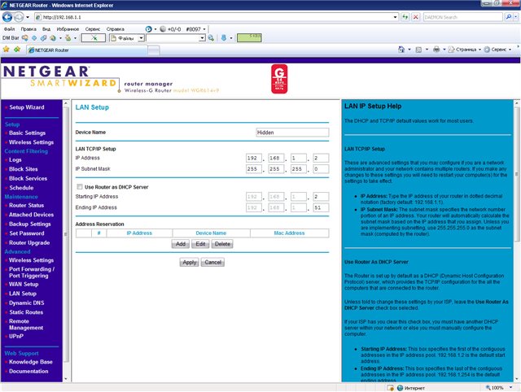The width and height of the screenshot is (521, 392).
Task: Open Basic Settings sidebar link
Action: [x=27, y=133]
